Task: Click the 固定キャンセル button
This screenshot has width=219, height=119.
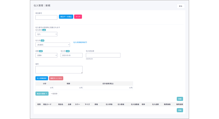Action: 56,78
